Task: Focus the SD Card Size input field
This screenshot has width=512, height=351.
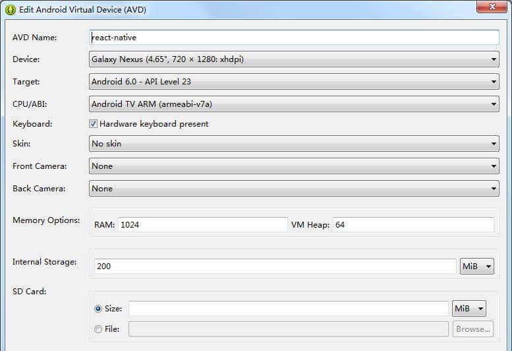Action: click(289, 309)
